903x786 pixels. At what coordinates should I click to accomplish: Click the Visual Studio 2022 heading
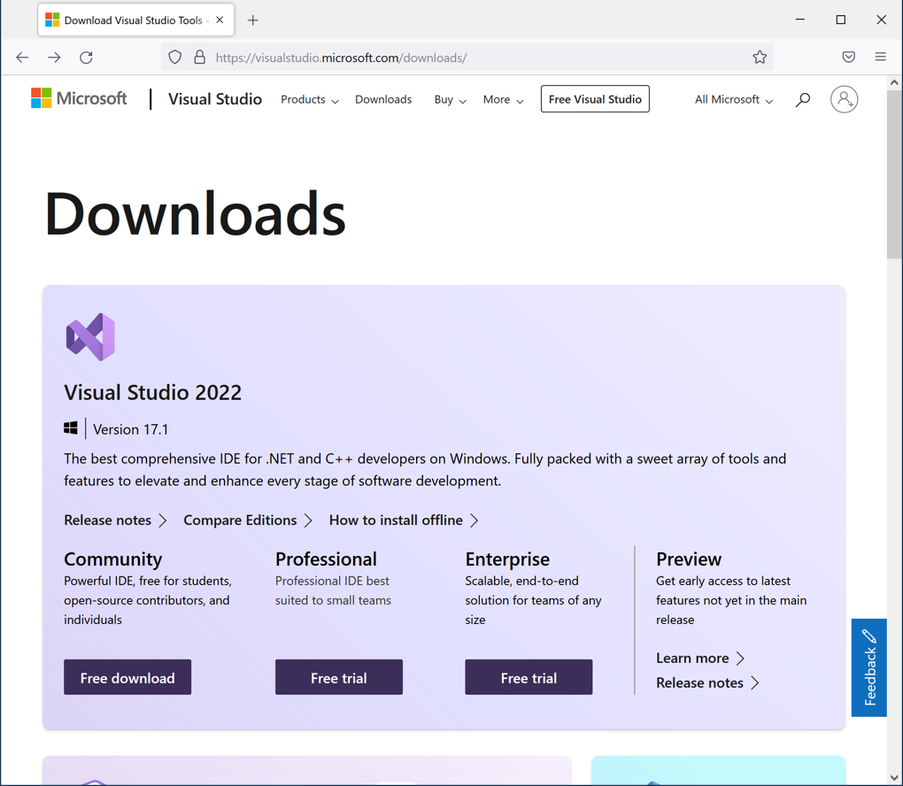(152, 393)
